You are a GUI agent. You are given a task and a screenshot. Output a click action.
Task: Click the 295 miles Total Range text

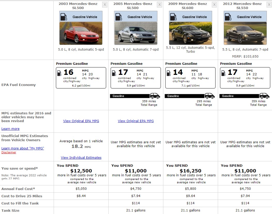[x=204, y=103]
